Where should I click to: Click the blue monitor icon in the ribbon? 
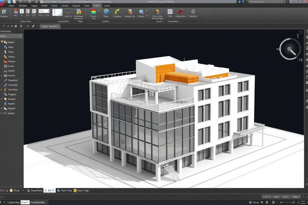point(141,12)
